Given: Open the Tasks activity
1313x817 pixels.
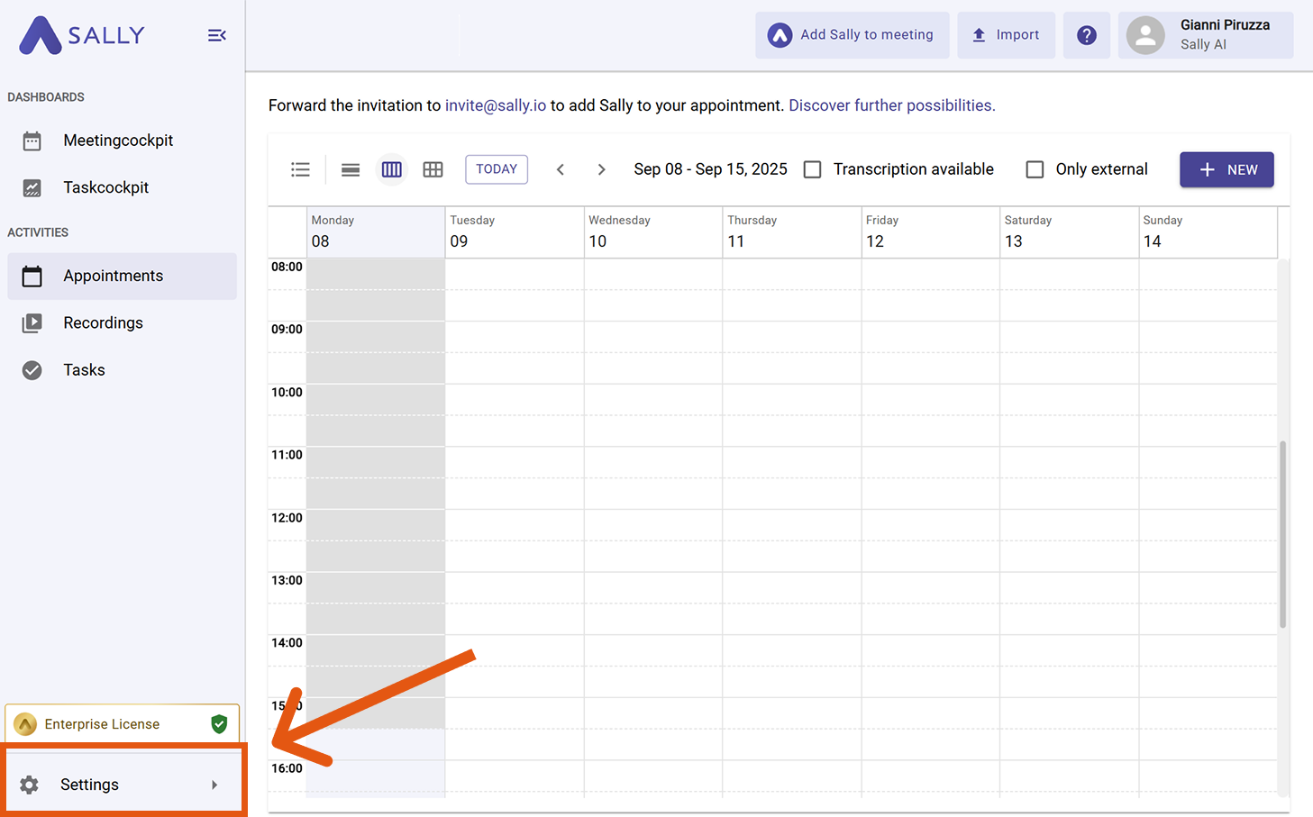Looking at the screenshot, I should (x=84, y=369).
